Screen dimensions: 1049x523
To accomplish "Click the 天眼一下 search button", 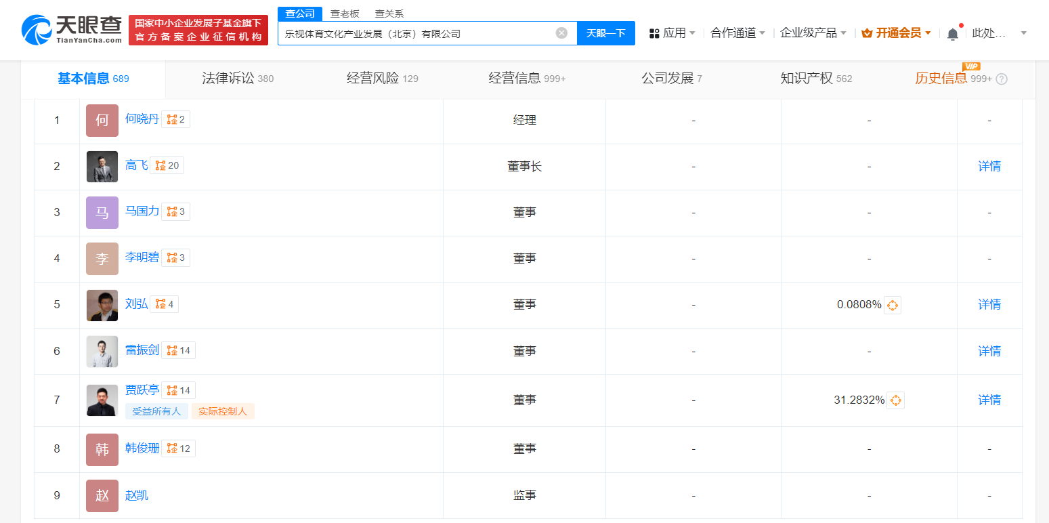I will 606,33.
